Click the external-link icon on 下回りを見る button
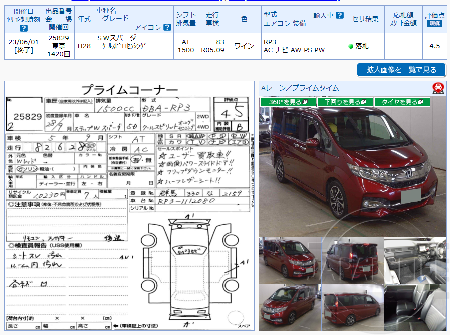Image resolution: width=450 pixels, height=335 pixels. pyautogui.click(x=363, y=101)
